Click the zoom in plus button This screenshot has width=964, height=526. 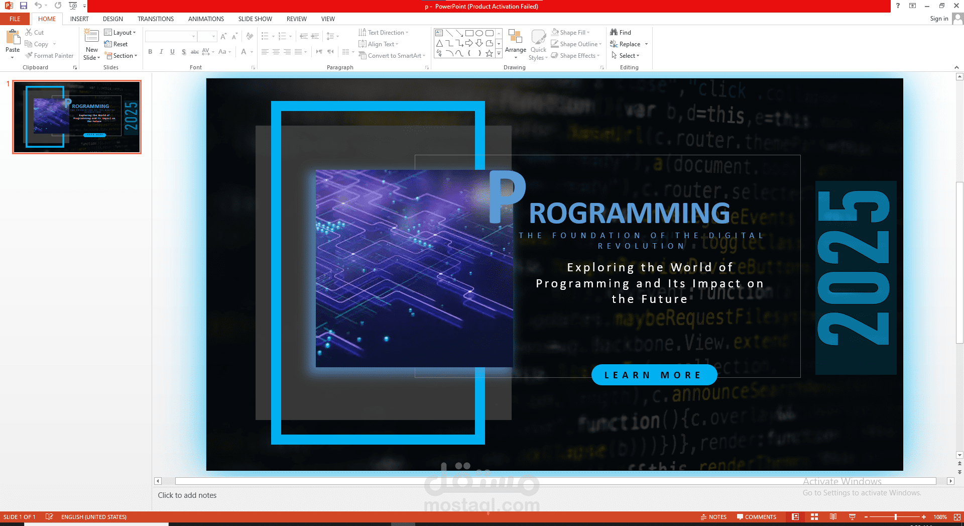click(924, 517)
